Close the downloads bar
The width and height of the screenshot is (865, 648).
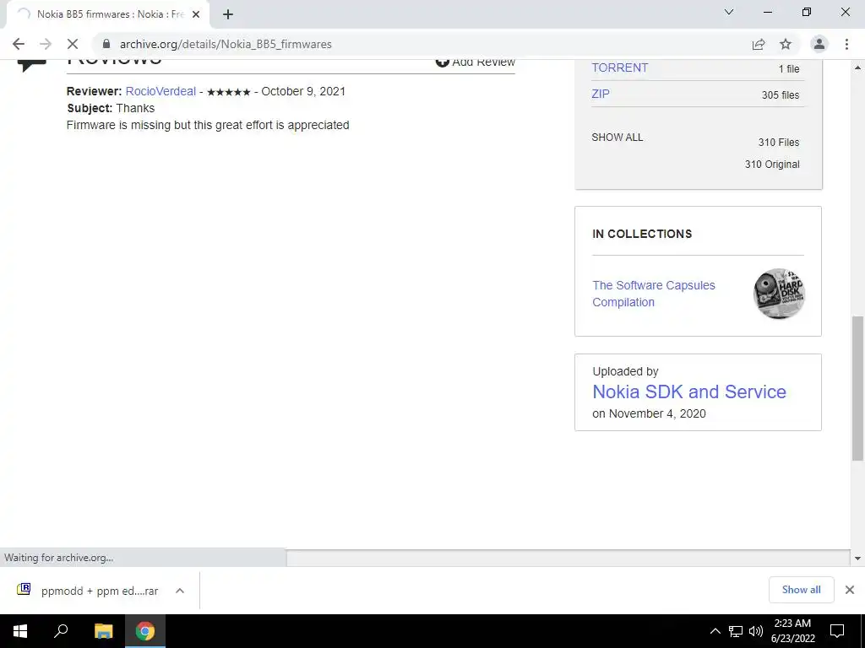pos(850,590)
